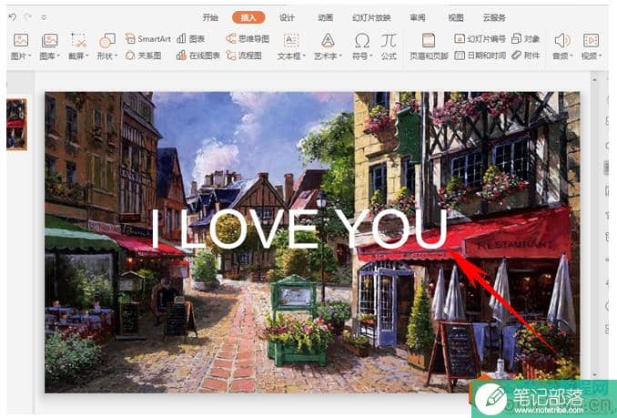The image size is (617, 418).
Task: Expand the 文本框 dropdown arrow
Action: tap(304, 56)
